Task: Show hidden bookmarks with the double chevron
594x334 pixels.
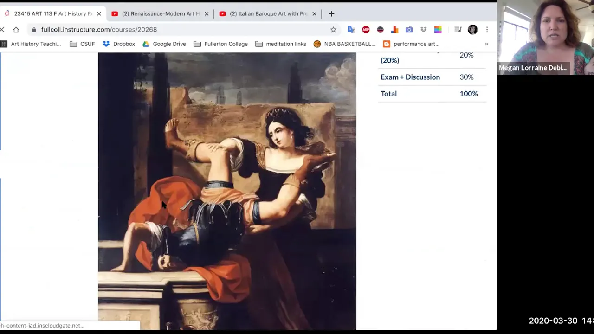Action: tap(486, 44)
